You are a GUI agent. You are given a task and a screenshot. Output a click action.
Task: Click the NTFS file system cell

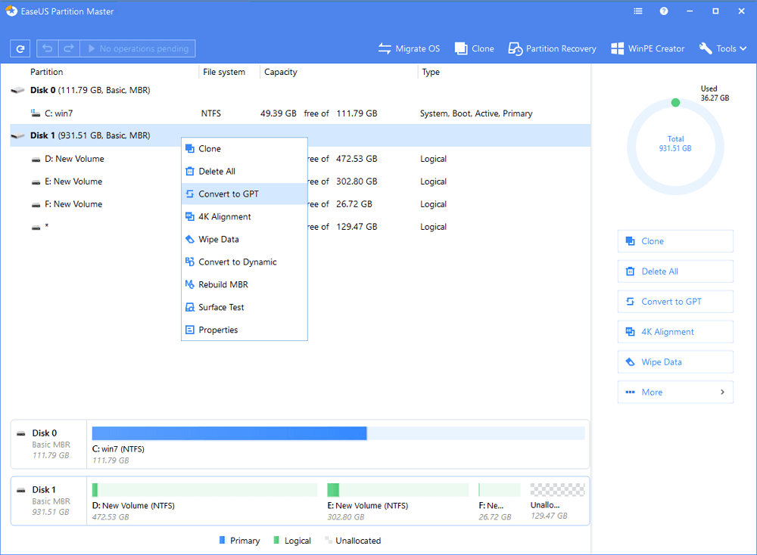[x=211, y=113]
